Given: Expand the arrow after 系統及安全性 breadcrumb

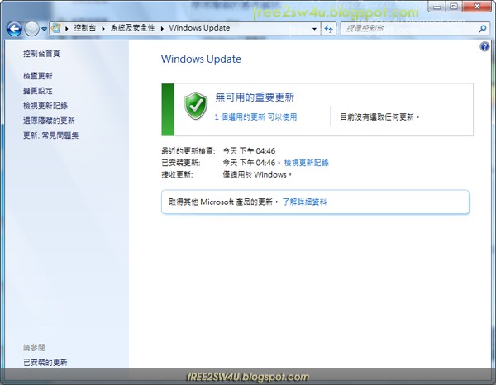Looking at the screenshot, I should (162, 28).
